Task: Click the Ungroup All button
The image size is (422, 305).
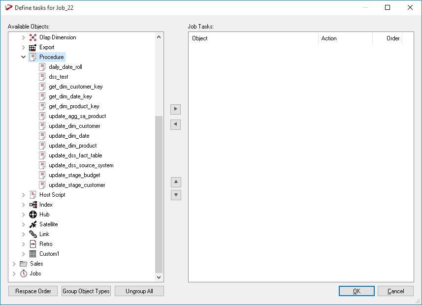Action: [x=139, y=291]
